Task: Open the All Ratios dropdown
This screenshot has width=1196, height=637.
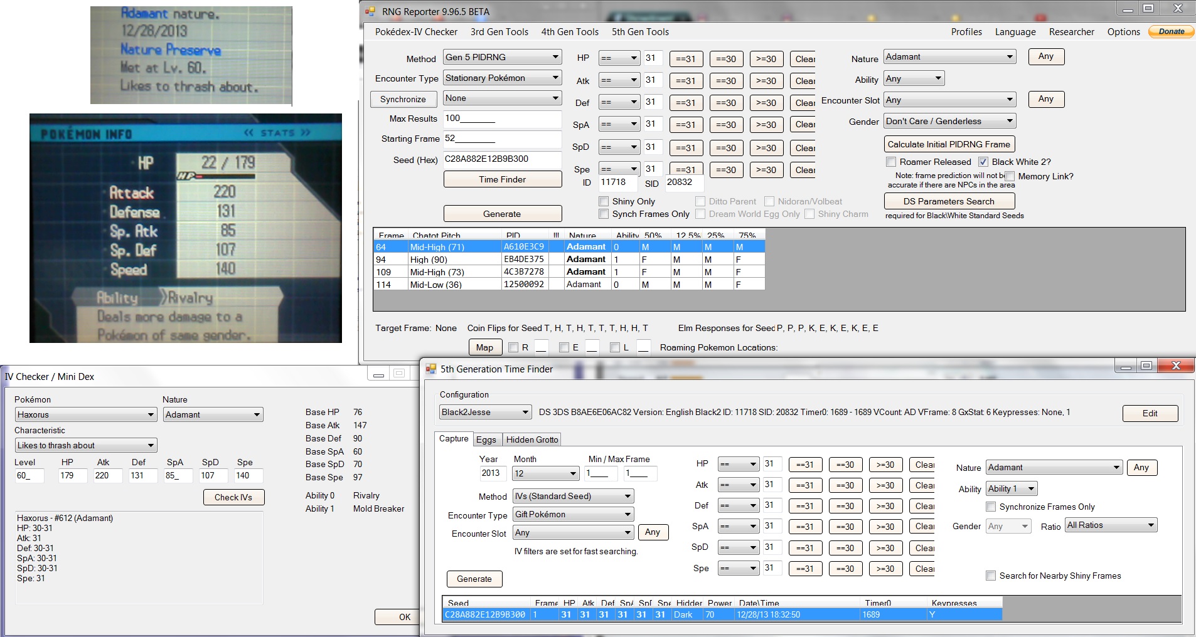Action: pos(1111,525)
